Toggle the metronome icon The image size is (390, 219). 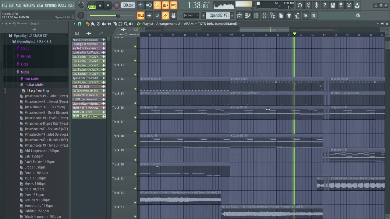(x=141, y=5)
